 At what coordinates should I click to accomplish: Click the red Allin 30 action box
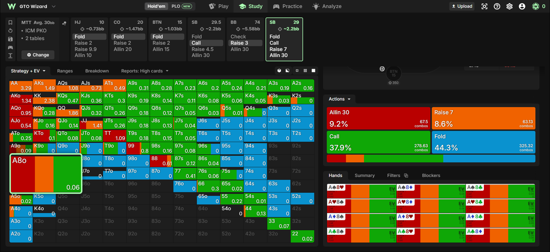click(x=379, y=118)
